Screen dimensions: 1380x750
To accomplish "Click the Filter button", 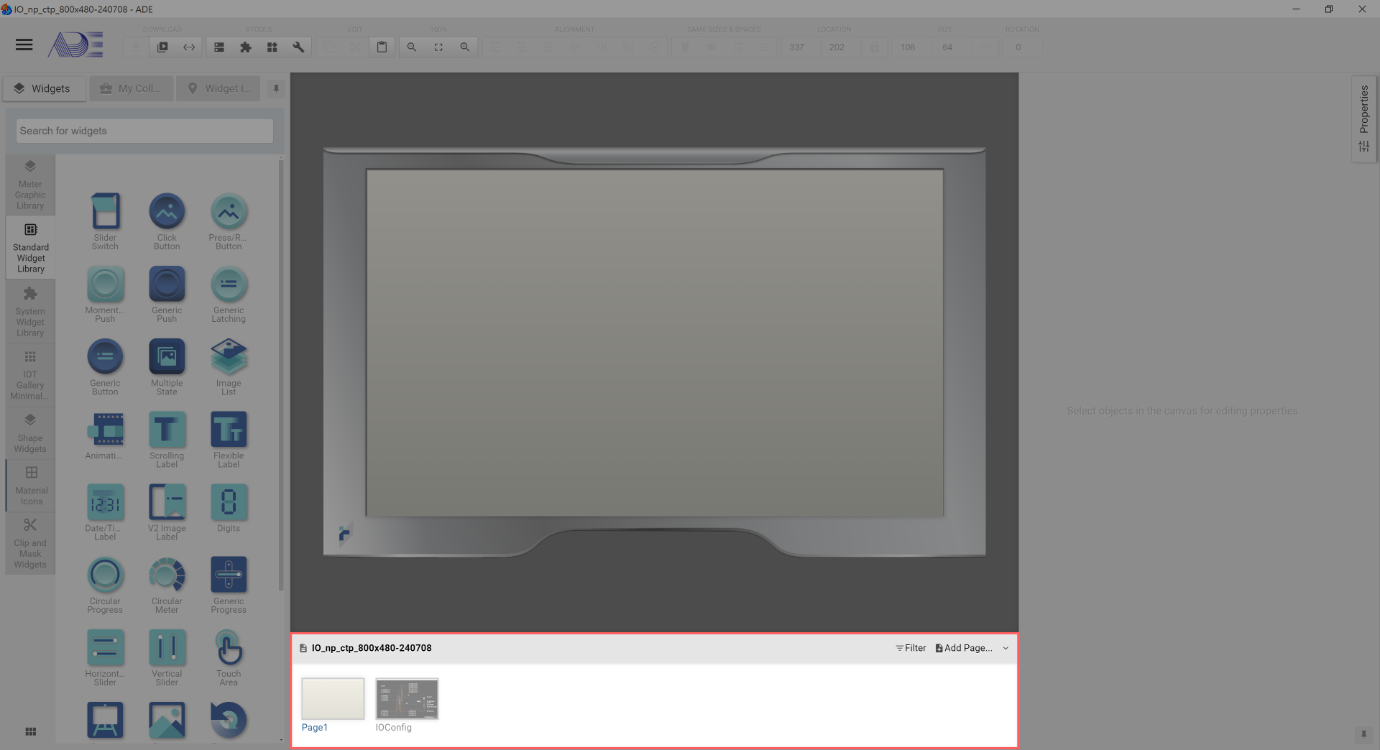I will [x=911, y=648].
